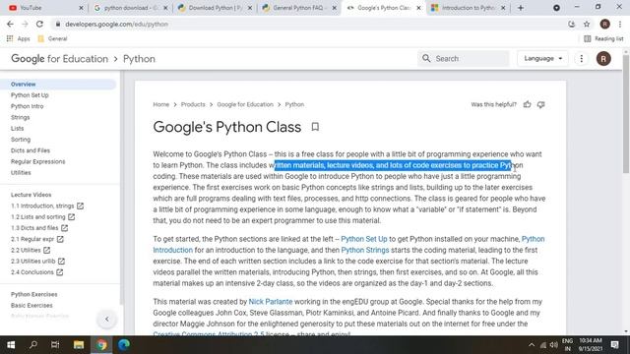Open lecture video 2.4 Conclusions
The width and height of the screenshot is (630, 354).
[x=36, y=272]
